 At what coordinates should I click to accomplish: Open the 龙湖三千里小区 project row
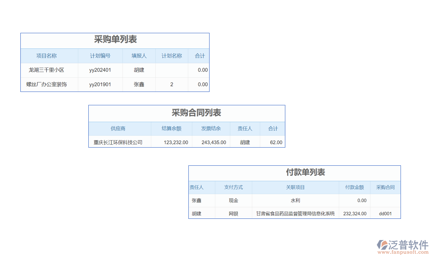point(46,70)
